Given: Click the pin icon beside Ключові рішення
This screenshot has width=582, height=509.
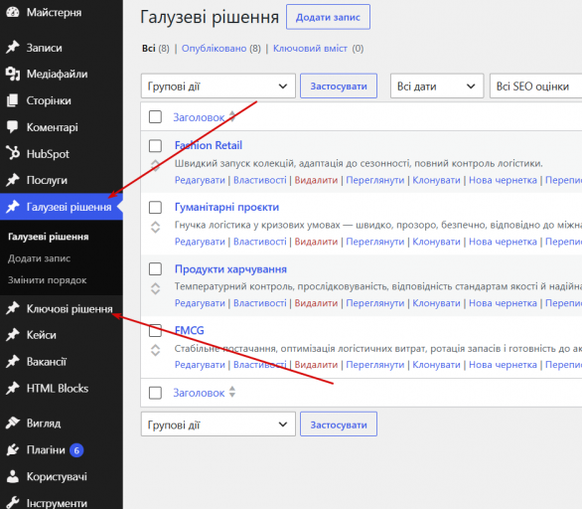Looking at the screenshot, I should click(13, 308).
